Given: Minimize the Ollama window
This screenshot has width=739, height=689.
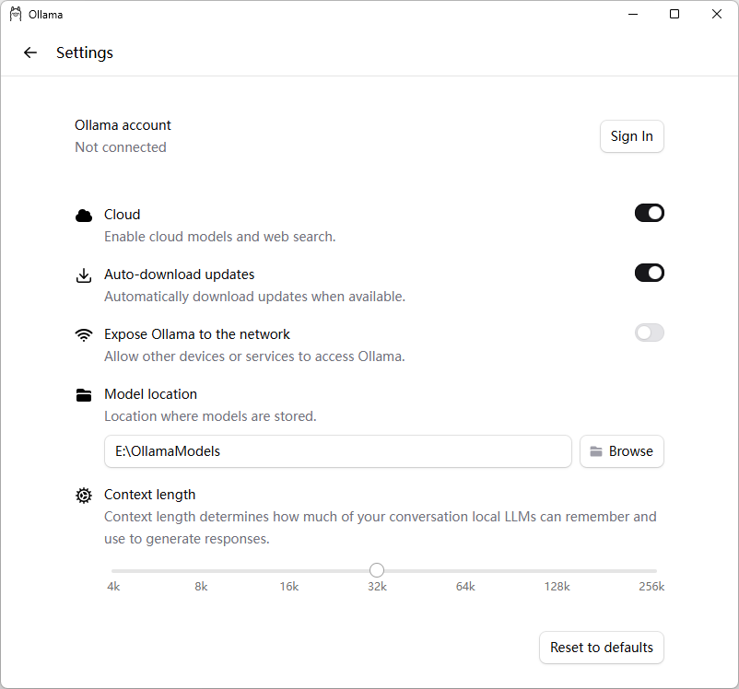Looking at the screenshot, I should click(x=633, y=14).
